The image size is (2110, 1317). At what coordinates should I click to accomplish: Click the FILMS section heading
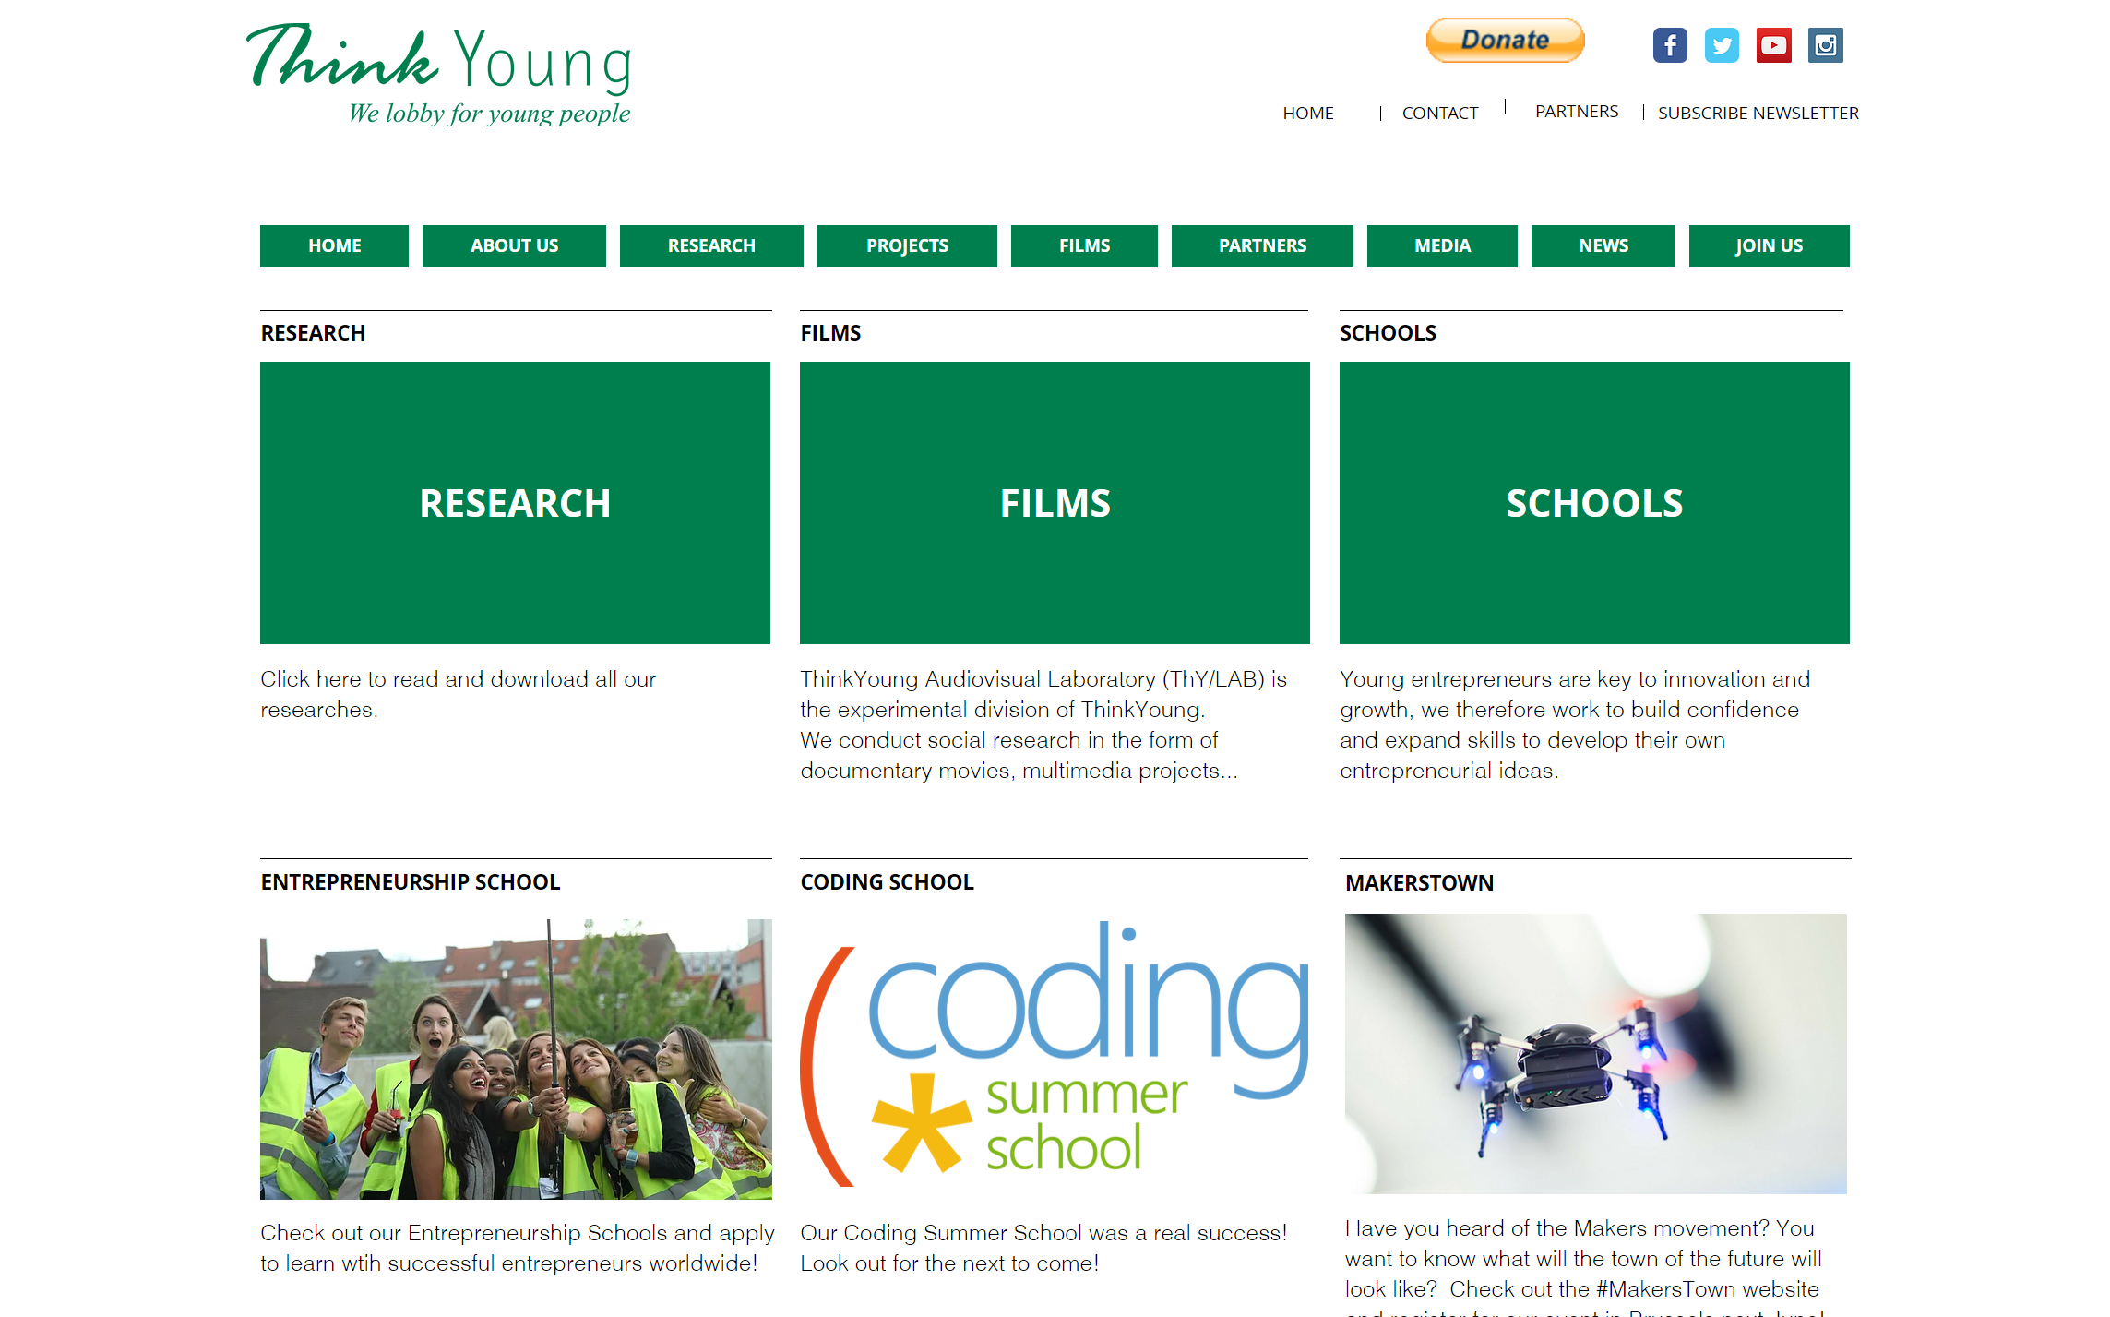(830, 333)
